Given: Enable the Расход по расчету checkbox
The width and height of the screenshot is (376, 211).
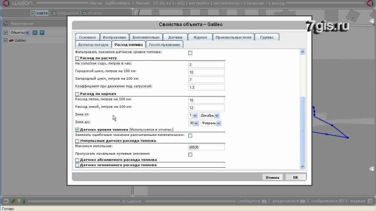Looking at the screenshot, I should 77,58.
